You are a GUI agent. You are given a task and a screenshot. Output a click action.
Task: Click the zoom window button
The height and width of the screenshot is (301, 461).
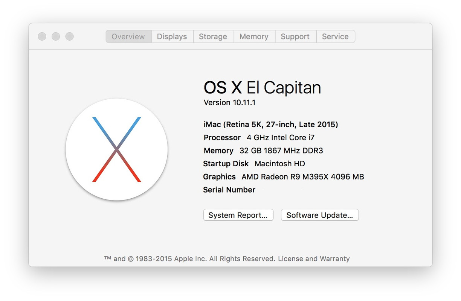coord(69,36)
